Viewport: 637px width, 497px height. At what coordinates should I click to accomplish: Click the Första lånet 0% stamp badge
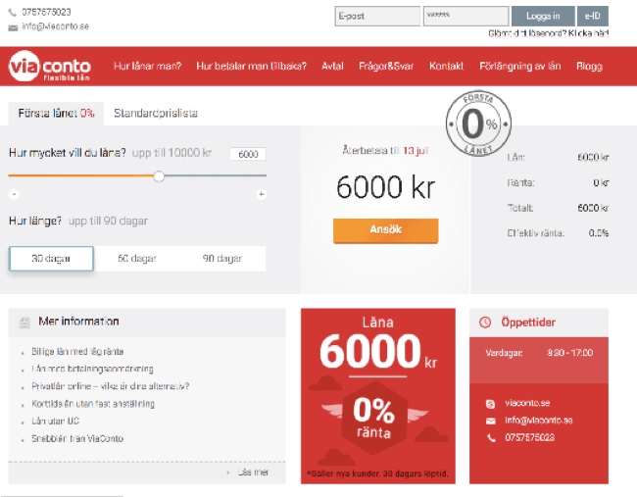click(478, 123)
